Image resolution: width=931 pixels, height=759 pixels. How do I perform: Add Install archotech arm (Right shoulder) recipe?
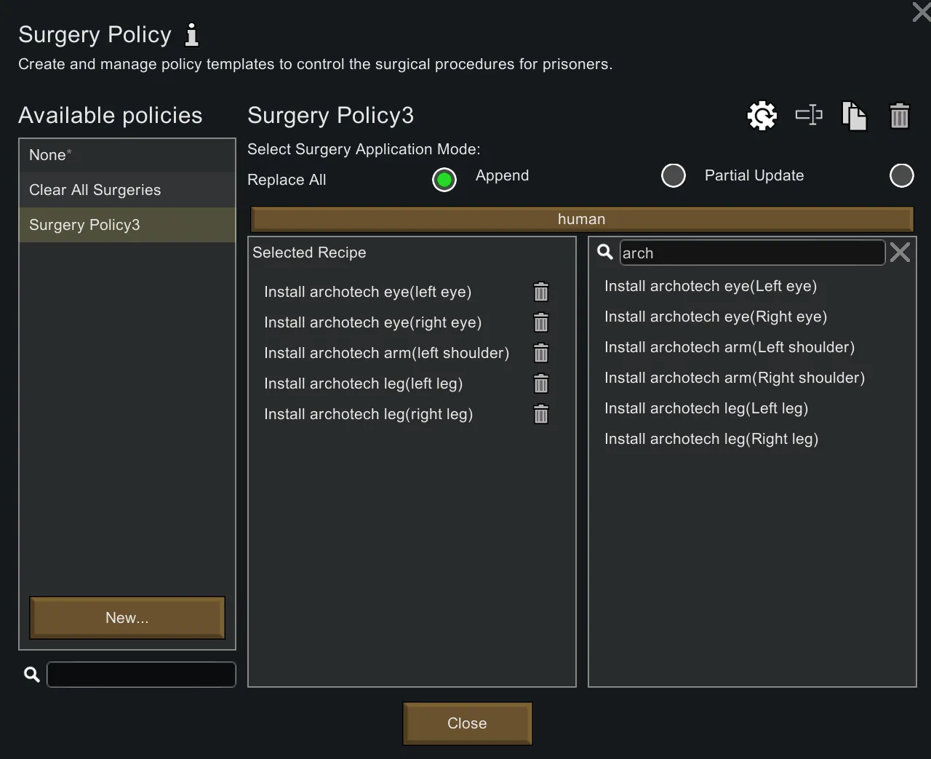[x=735, y=378]
